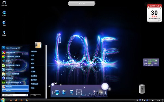Click the dock's left scroll arrow
The height and width of the screenshot is (102, 164).
click(x=52, y=92)
